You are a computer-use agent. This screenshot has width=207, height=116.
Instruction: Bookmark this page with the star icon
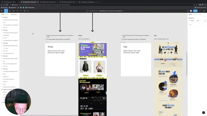(x=197, y=5)
